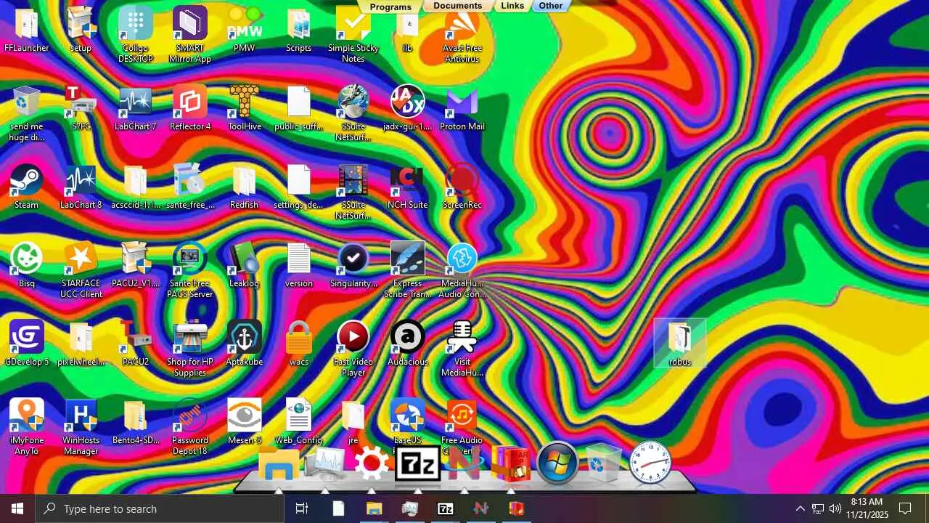Open Coligo DESKTOP shortcut
This screenshot has width=929, height=523.
click(136, 35)
